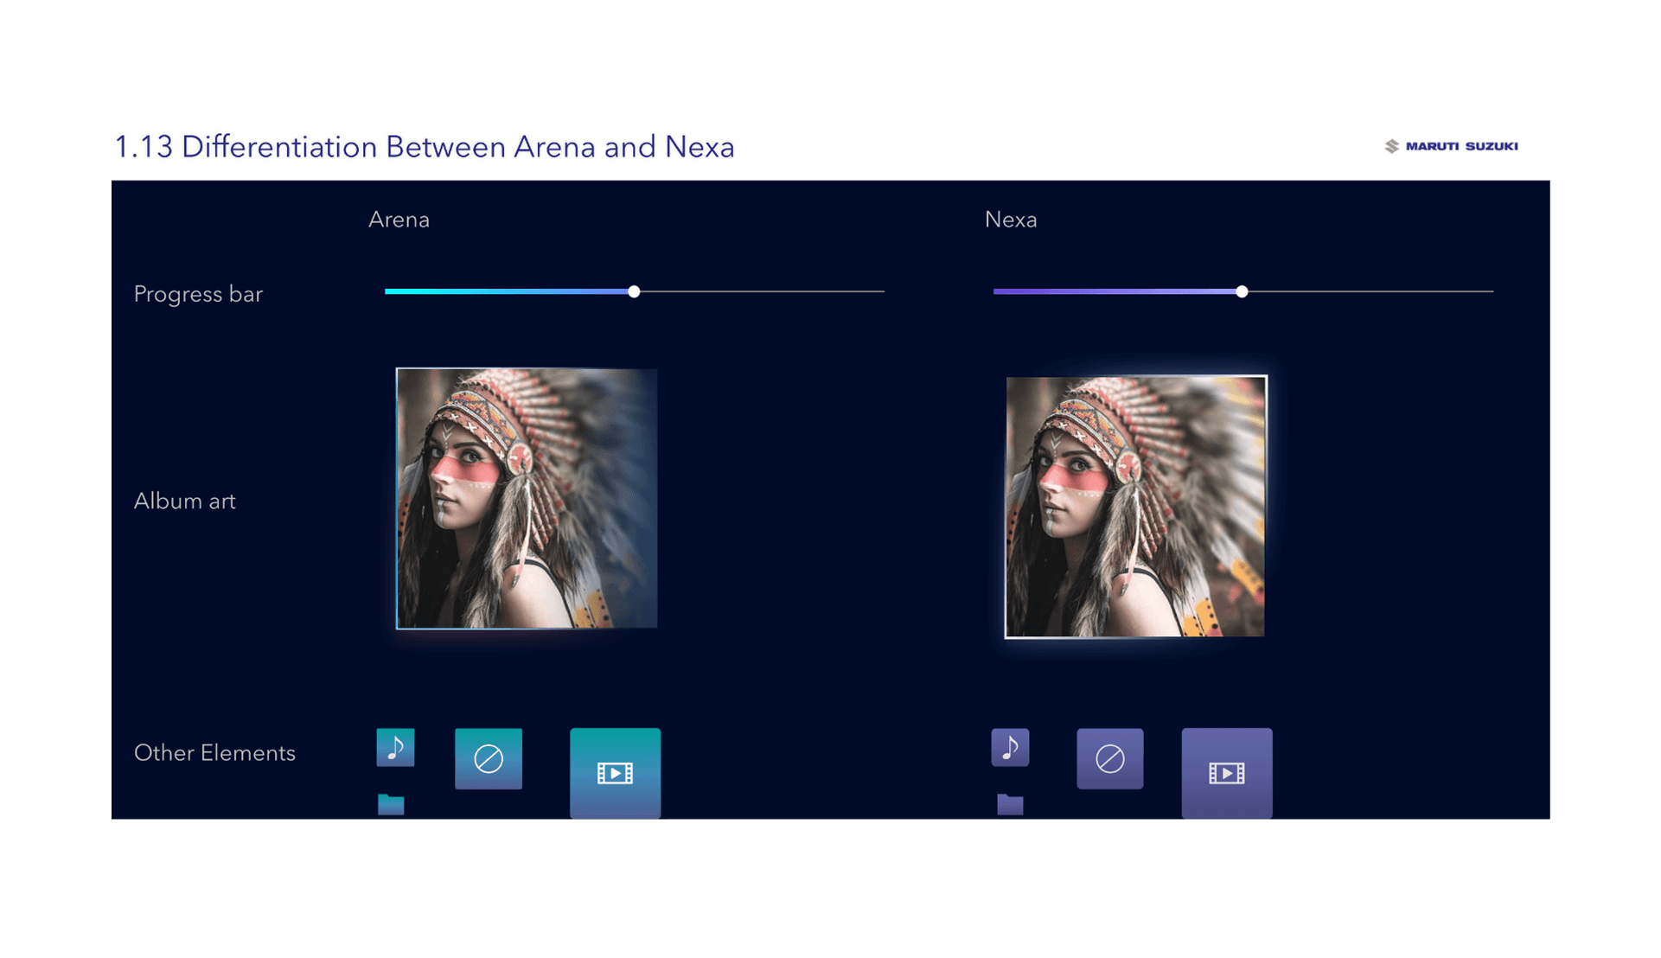Click the Arena progress bar handle
Screen dimensions: 1661x958
634,291
